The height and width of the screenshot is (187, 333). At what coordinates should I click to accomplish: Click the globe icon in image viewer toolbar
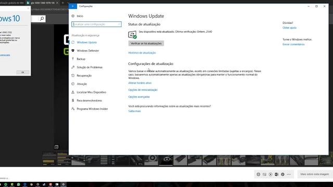[258, 175]
